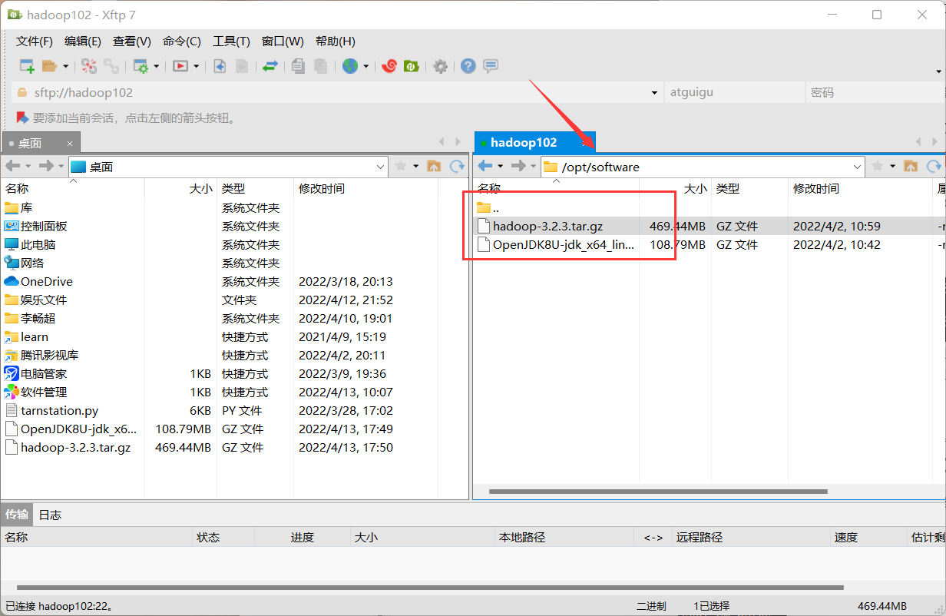Click the Copy file toolbar icon
946x616 pixels.
tap(299, 66)
